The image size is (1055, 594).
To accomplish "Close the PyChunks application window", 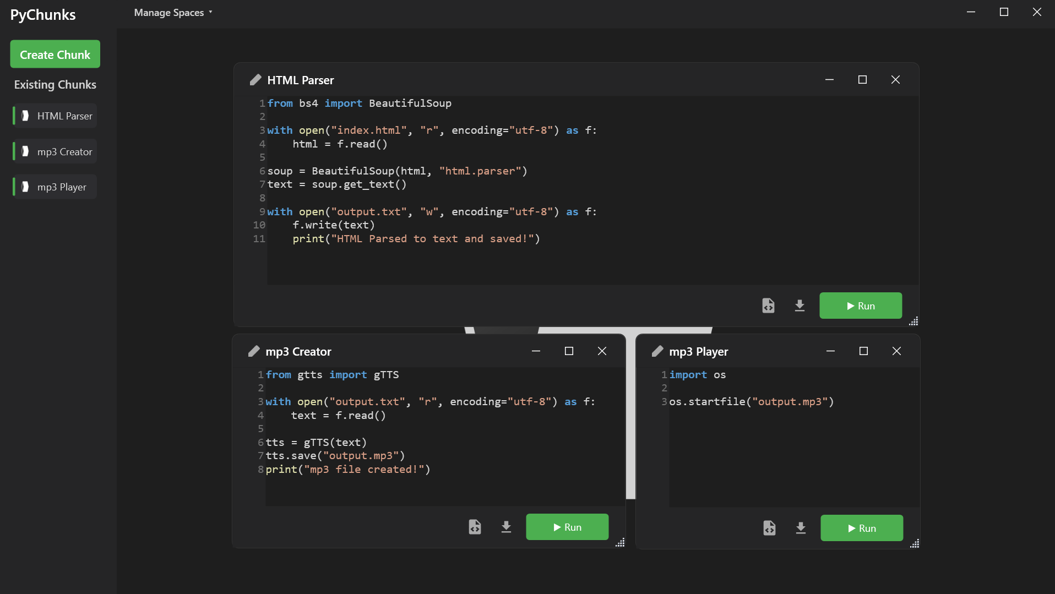I will click(1037, 12).
